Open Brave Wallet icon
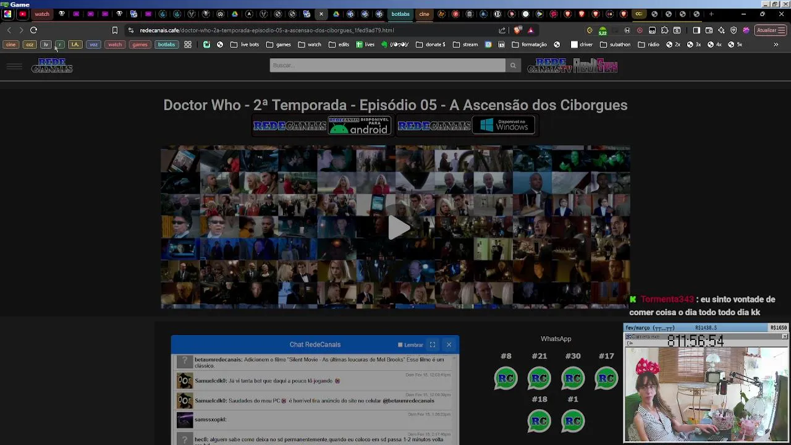Screen dimensions: 791x445 [x=709, y=30]
